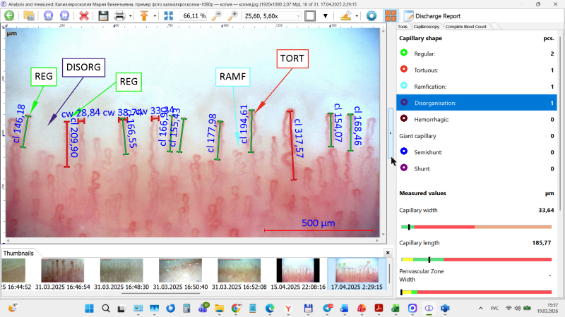Click the image vertical scrollbar
565x317 pixels.
(383, 132)
